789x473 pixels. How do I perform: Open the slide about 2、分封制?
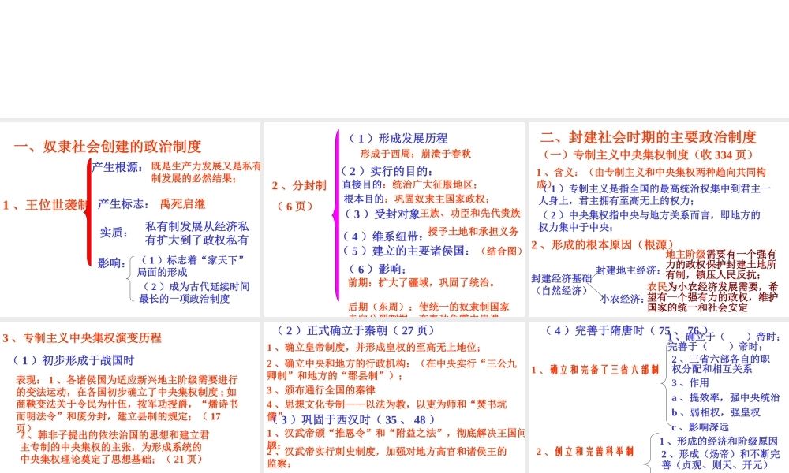[x=394, y=219]
